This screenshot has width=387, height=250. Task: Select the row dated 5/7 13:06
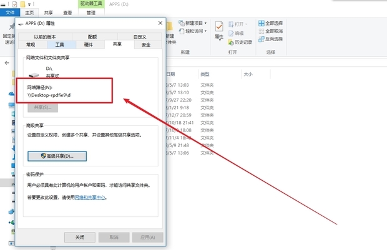(x=190, y=153)
